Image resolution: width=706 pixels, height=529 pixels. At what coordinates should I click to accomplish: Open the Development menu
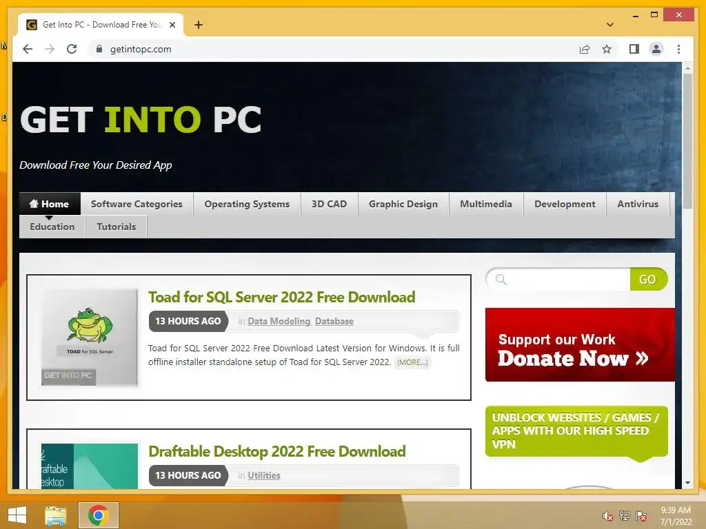pos(565,204)
